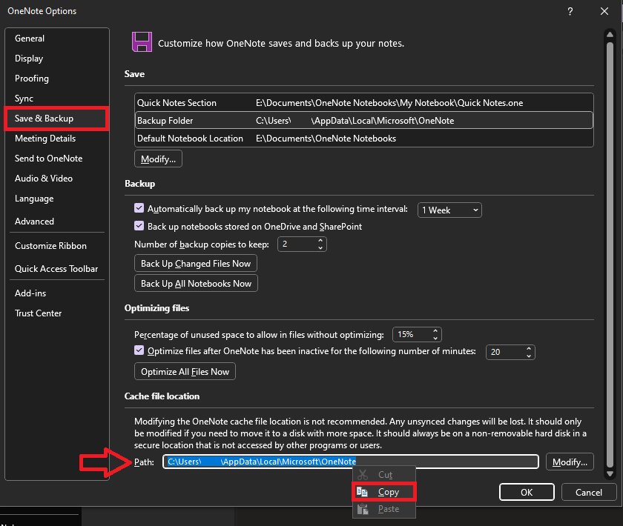Screen dimensions: 623x526
Task: Increase unused space percentage
Action: point(435,330)
